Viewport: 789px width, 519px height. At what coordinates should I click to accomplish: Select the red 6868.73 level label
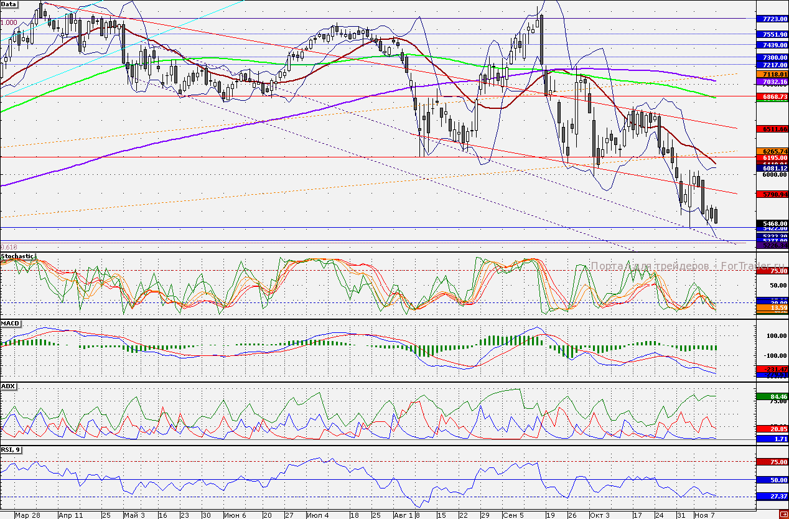click(x=772, y=97)
